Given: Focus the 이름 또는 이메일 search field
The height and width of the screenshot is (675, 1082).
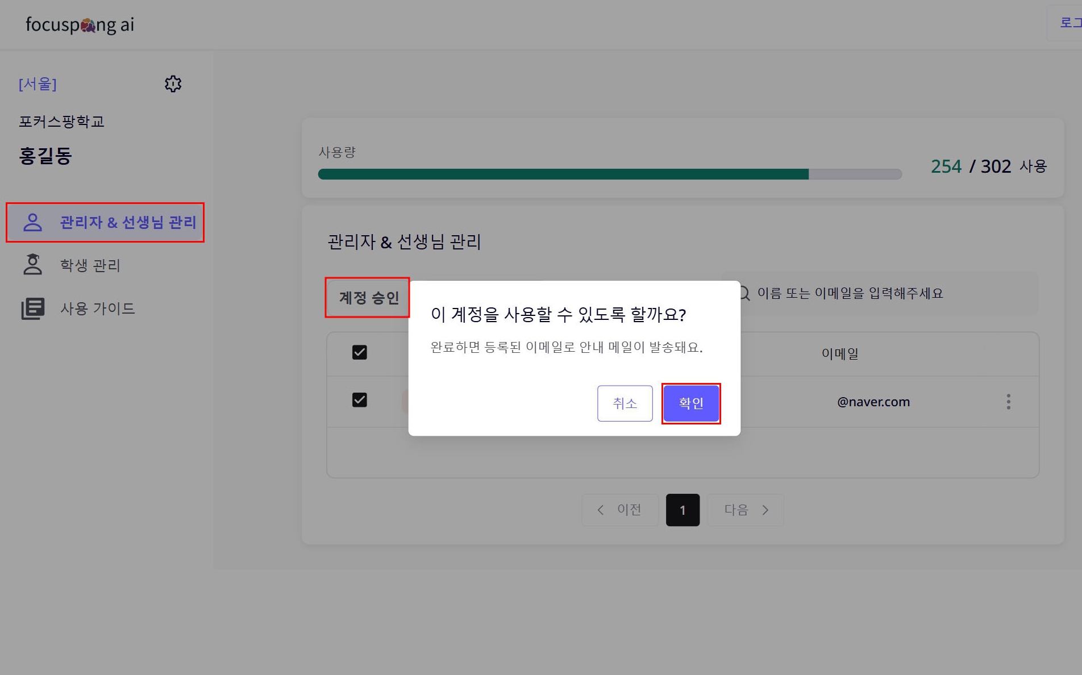Looking at the screenshot, I should click(x=880, y=293).
